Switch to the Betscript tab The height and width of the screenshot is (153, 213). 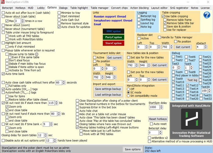coord(8,8)
